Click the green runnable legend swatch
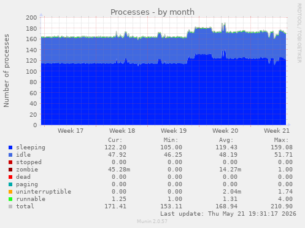The width and height of the screenshot is (305, 228). 10,199
